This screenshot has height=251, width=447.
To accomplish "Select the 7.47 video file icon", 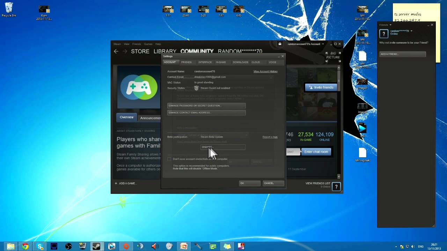I will 221,11.
